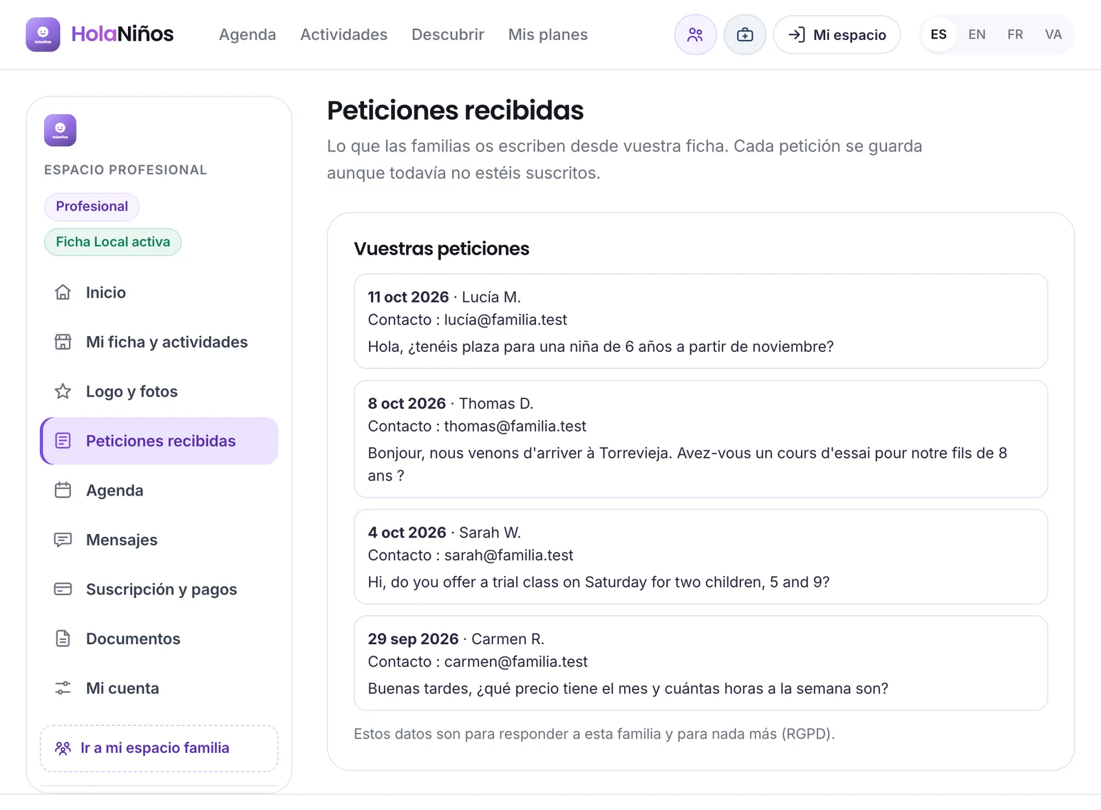Switch language to VA
Image resolution: width=1101 pixels, height=810 pixels.
click(1054, 34)
